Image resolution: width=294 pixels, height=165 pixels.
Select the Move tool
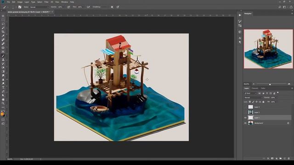(3, 16)
